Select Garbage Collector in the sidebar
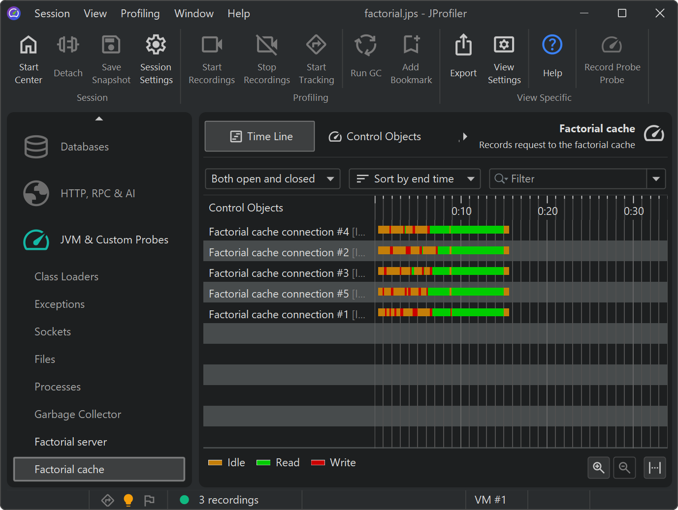This screenshot has width=678, height=510. click(78, 415)
